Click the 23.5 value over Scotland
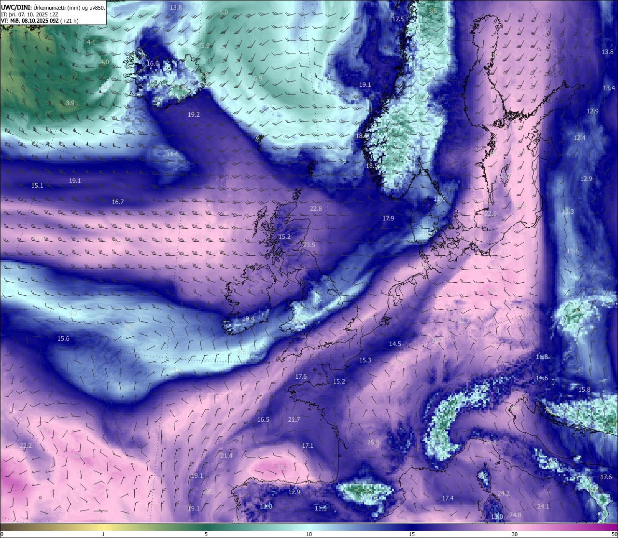This screenshot has height=538, width=618. 309,245
